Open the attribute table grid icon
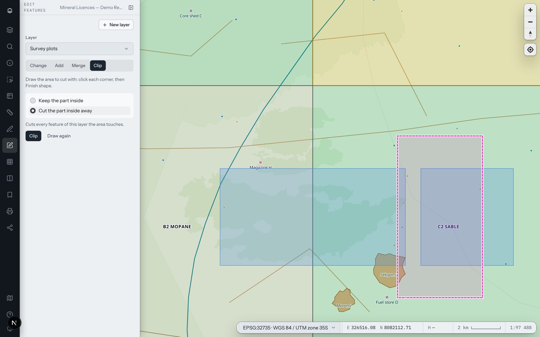 10,162
